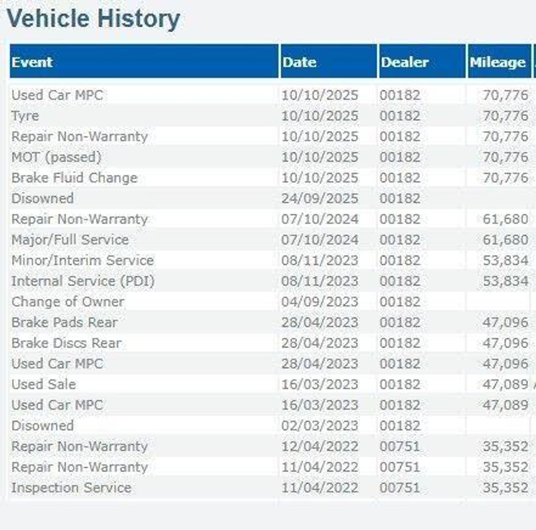The height and width of the screenshot is (530, 536).
Task: Sort by the Dealer column header
Action: pyautogui.click(x=405, y=62)
